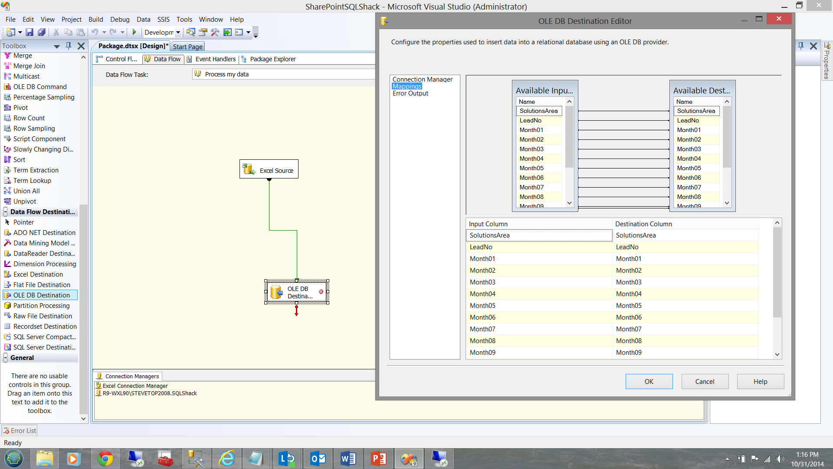The width and height of the screenshot is (833, 469).
Task: Click OK in the OLE DB Destination Editor
Action: click(x=649, y=381)
